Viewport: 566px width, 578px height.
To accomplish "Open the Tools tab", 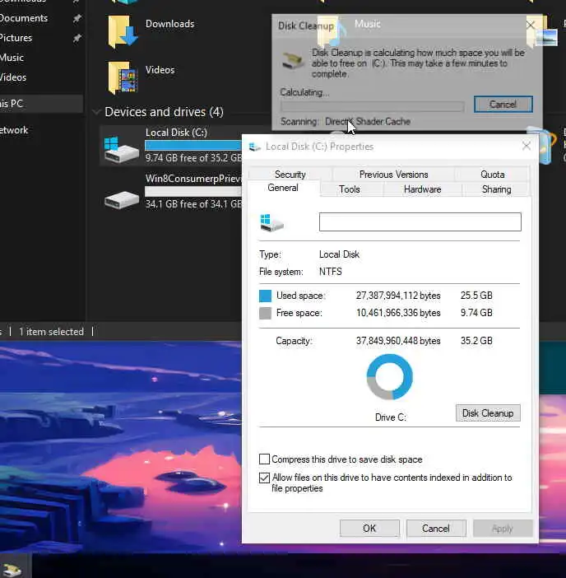I will 349,189.
